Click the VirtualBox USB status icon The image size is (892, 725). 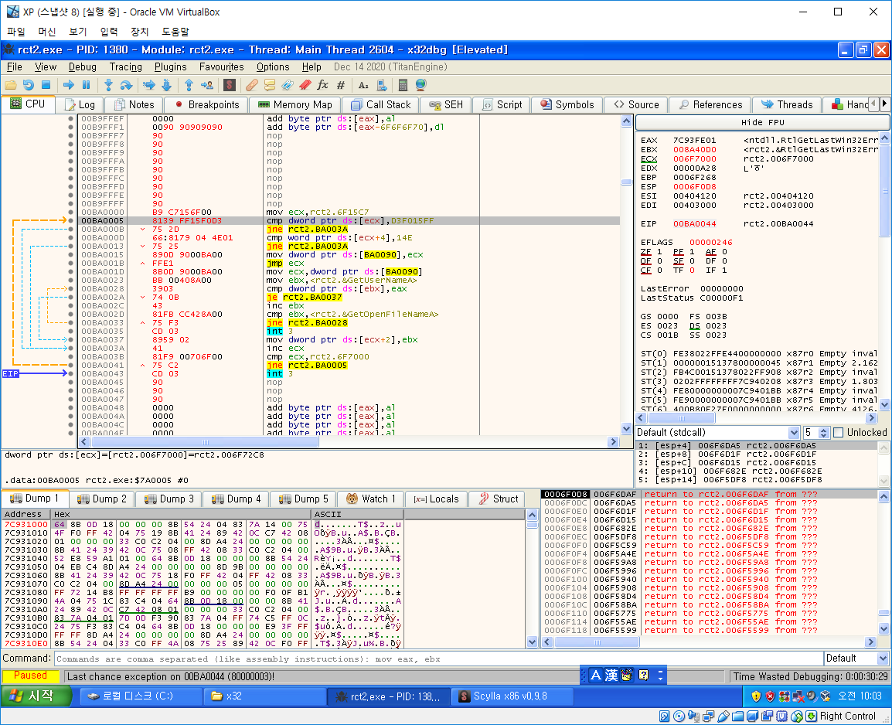[x=723, y=716]
